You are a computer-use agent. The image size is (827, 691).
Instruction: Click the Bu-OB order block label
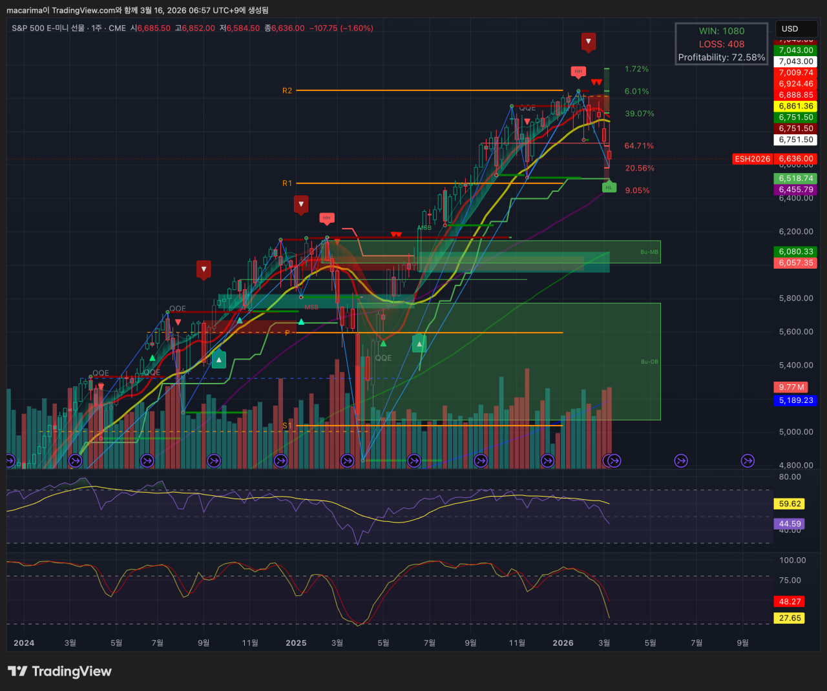(649, 362)
